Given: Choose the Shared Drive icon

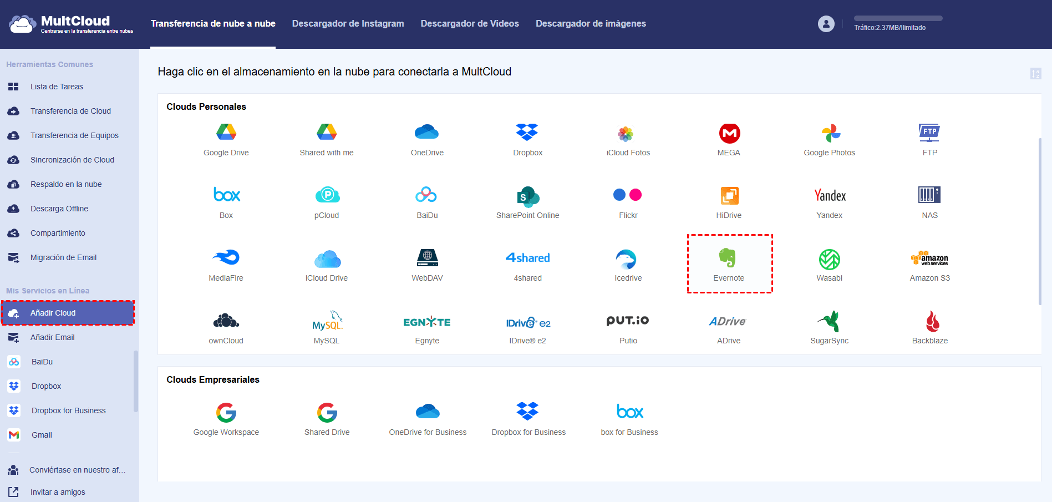Looking at the screenshot, I should point(327,413).
